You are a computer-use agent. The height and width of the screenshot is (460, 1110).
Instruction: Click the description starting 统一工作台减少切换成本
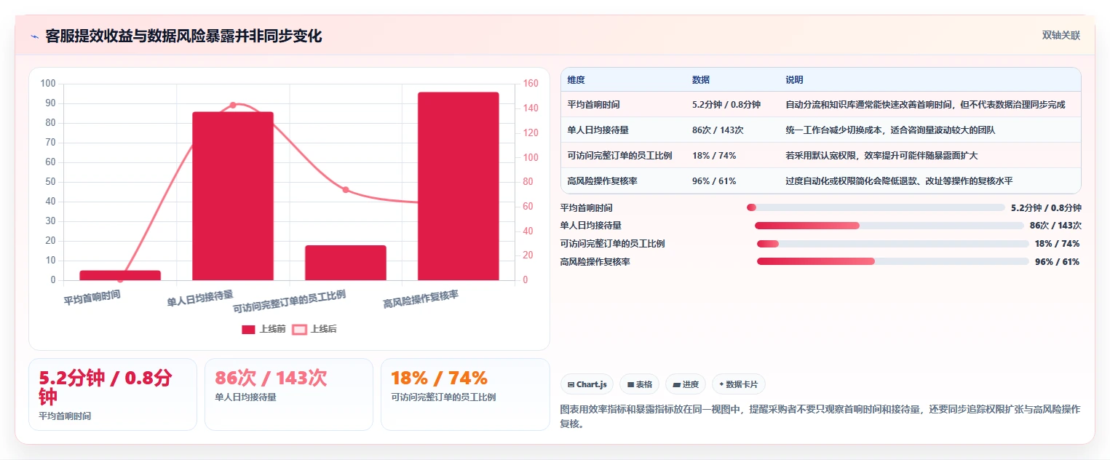tap(890, 130)
